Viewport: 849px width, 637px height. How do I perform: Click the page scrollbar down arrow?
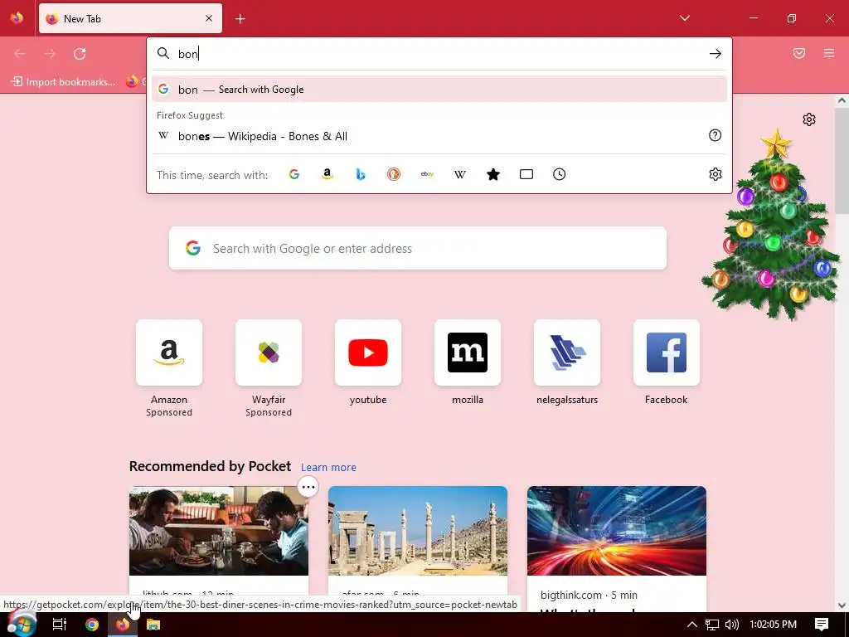pyautogui.click(x=842, y=605)
